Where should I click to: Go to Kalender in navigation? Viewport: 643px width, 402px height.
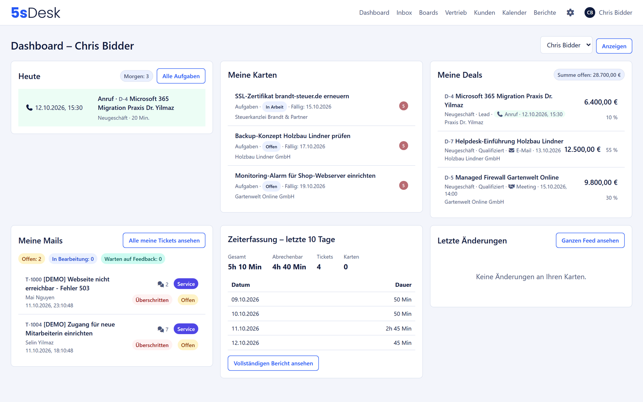[x=514, y=13]
